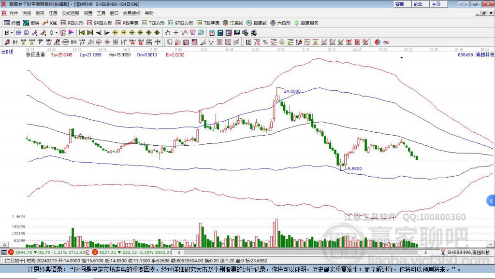
Task: Open the T四方形 tool
Action: point(153,23)
